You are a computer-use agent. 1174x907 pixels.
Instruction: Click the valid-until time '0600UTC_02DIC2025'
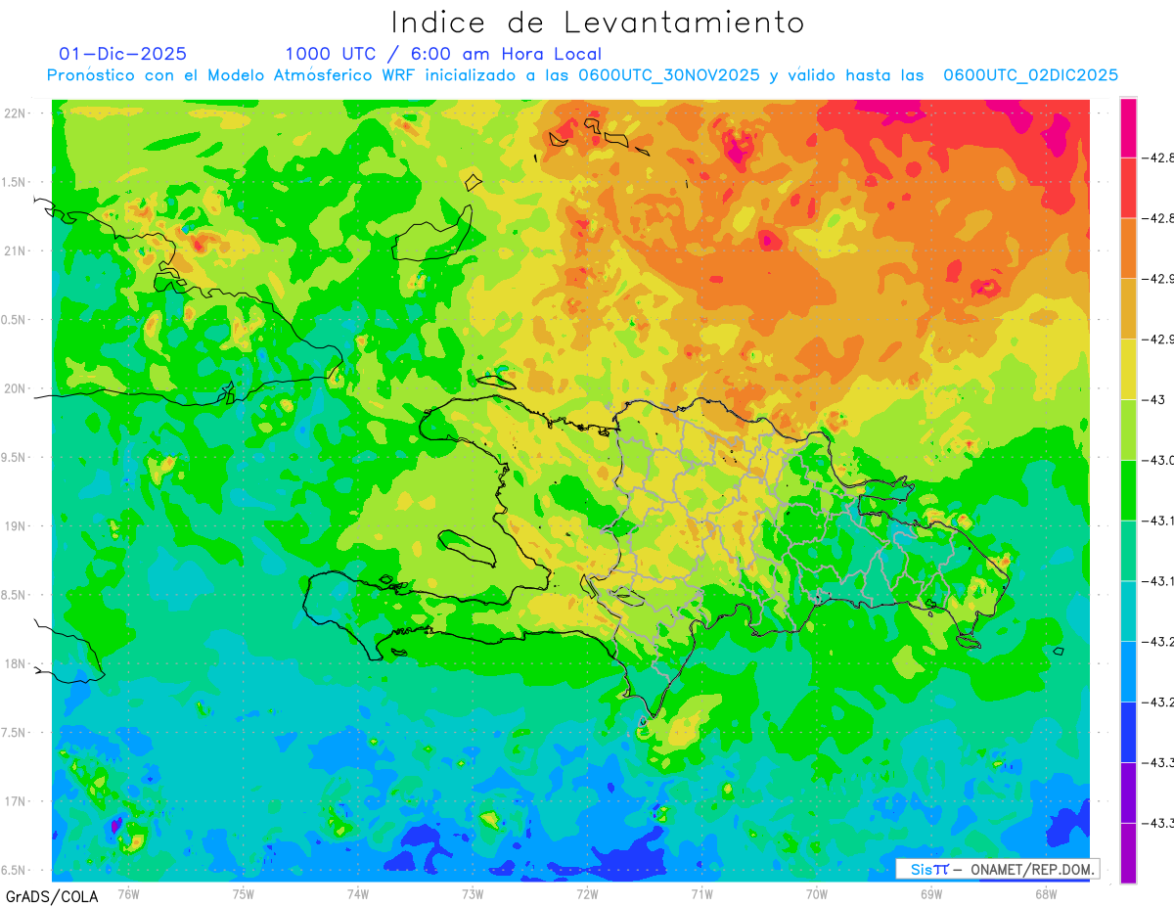click(x=1030, y=75)
